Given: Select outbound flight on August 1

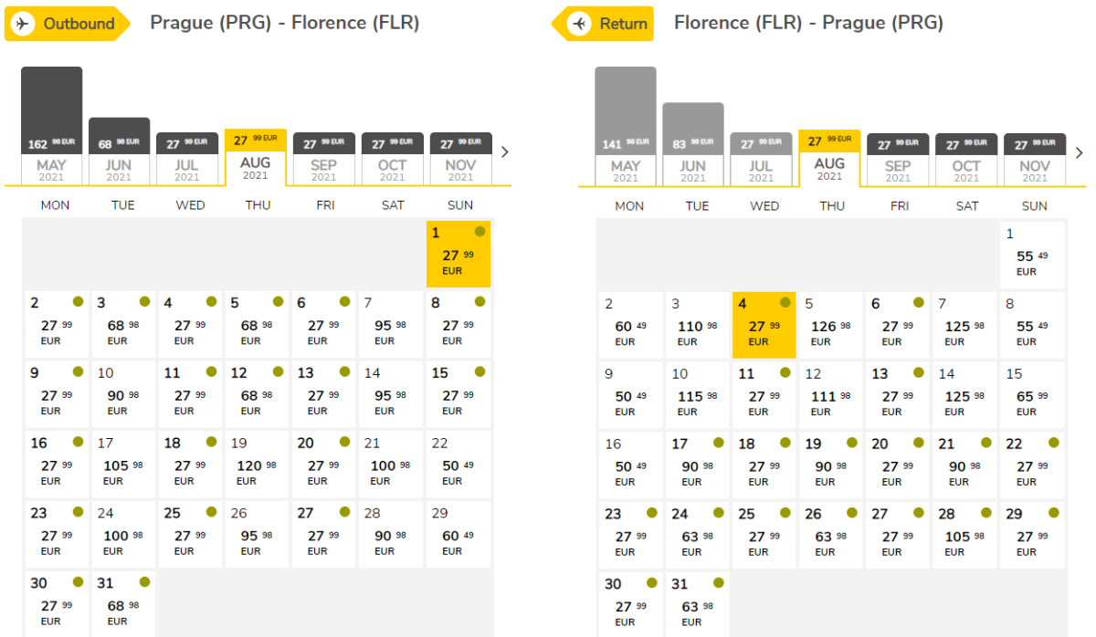Looking at the screenshot, I should point(458,254).
